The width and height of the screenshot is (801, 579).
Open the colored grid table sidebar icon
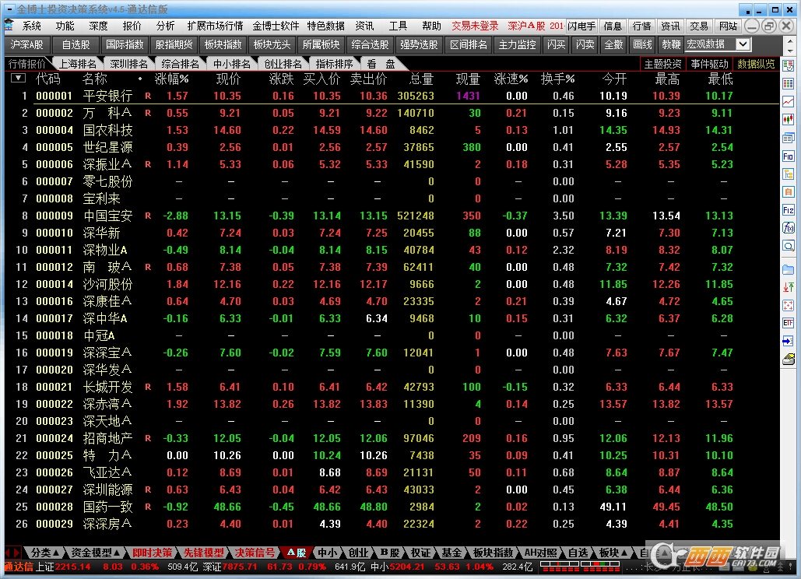click(789, 83)
